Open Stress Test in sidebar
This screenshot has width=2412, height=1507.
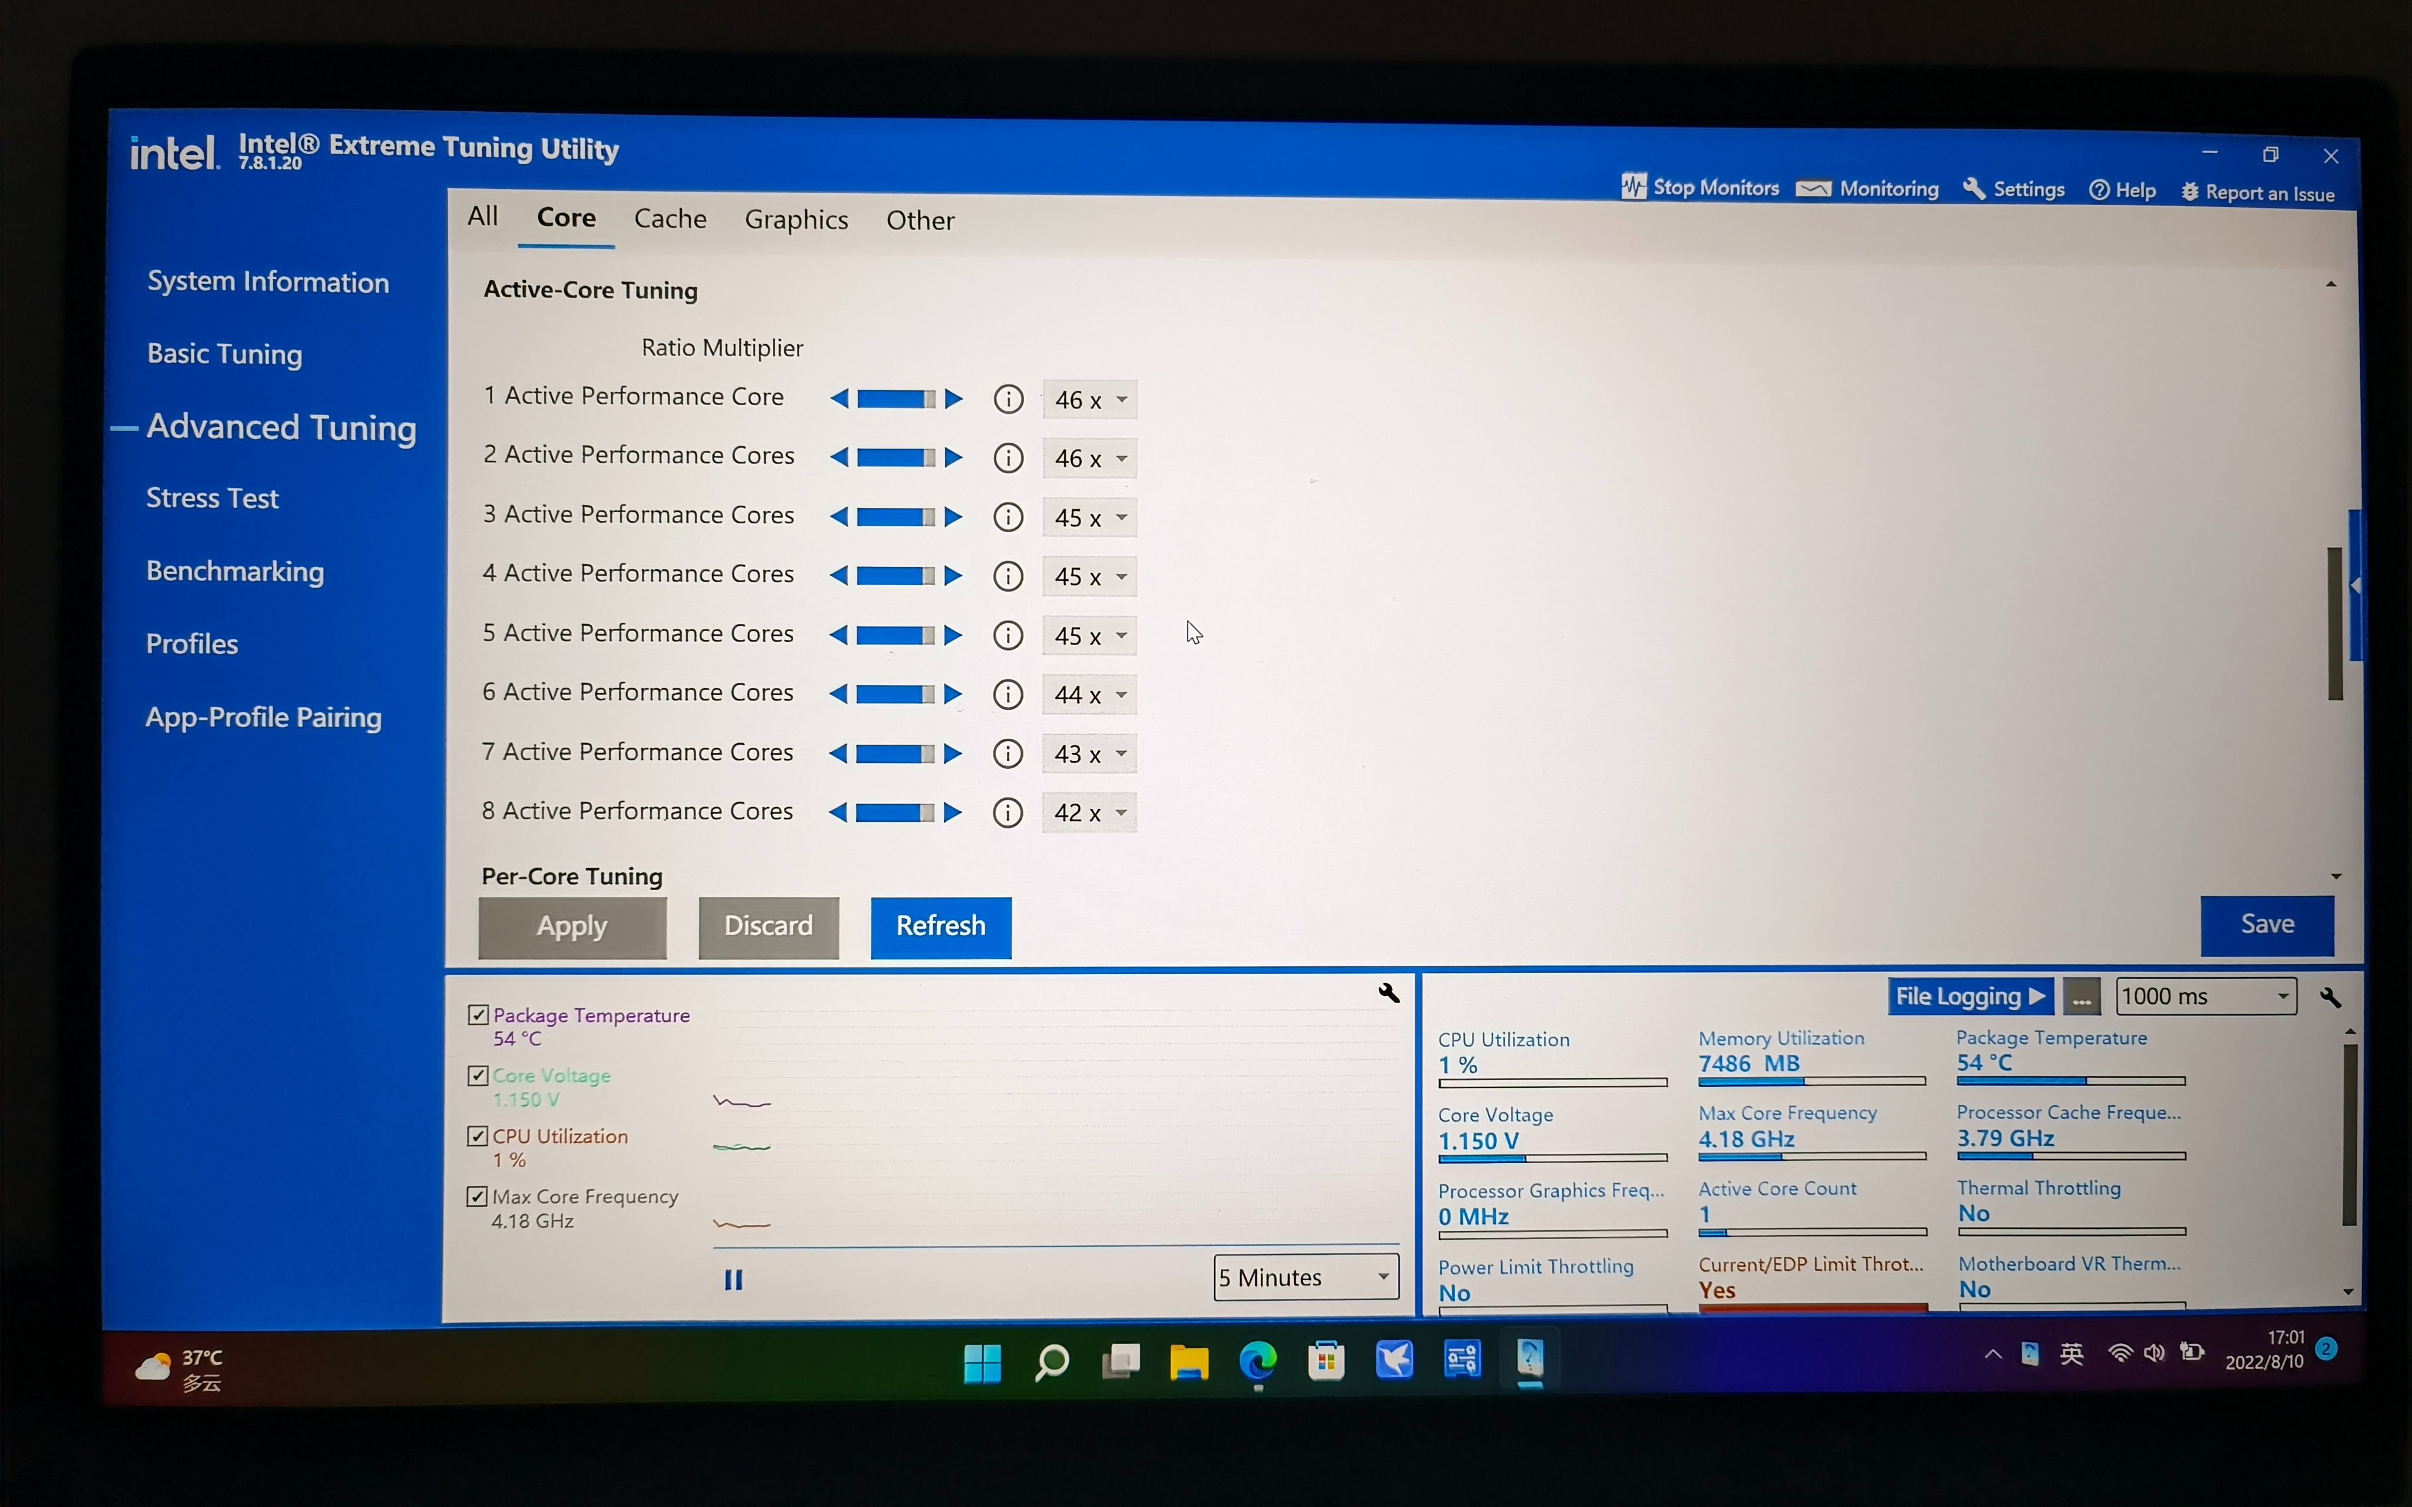(213, 497)
